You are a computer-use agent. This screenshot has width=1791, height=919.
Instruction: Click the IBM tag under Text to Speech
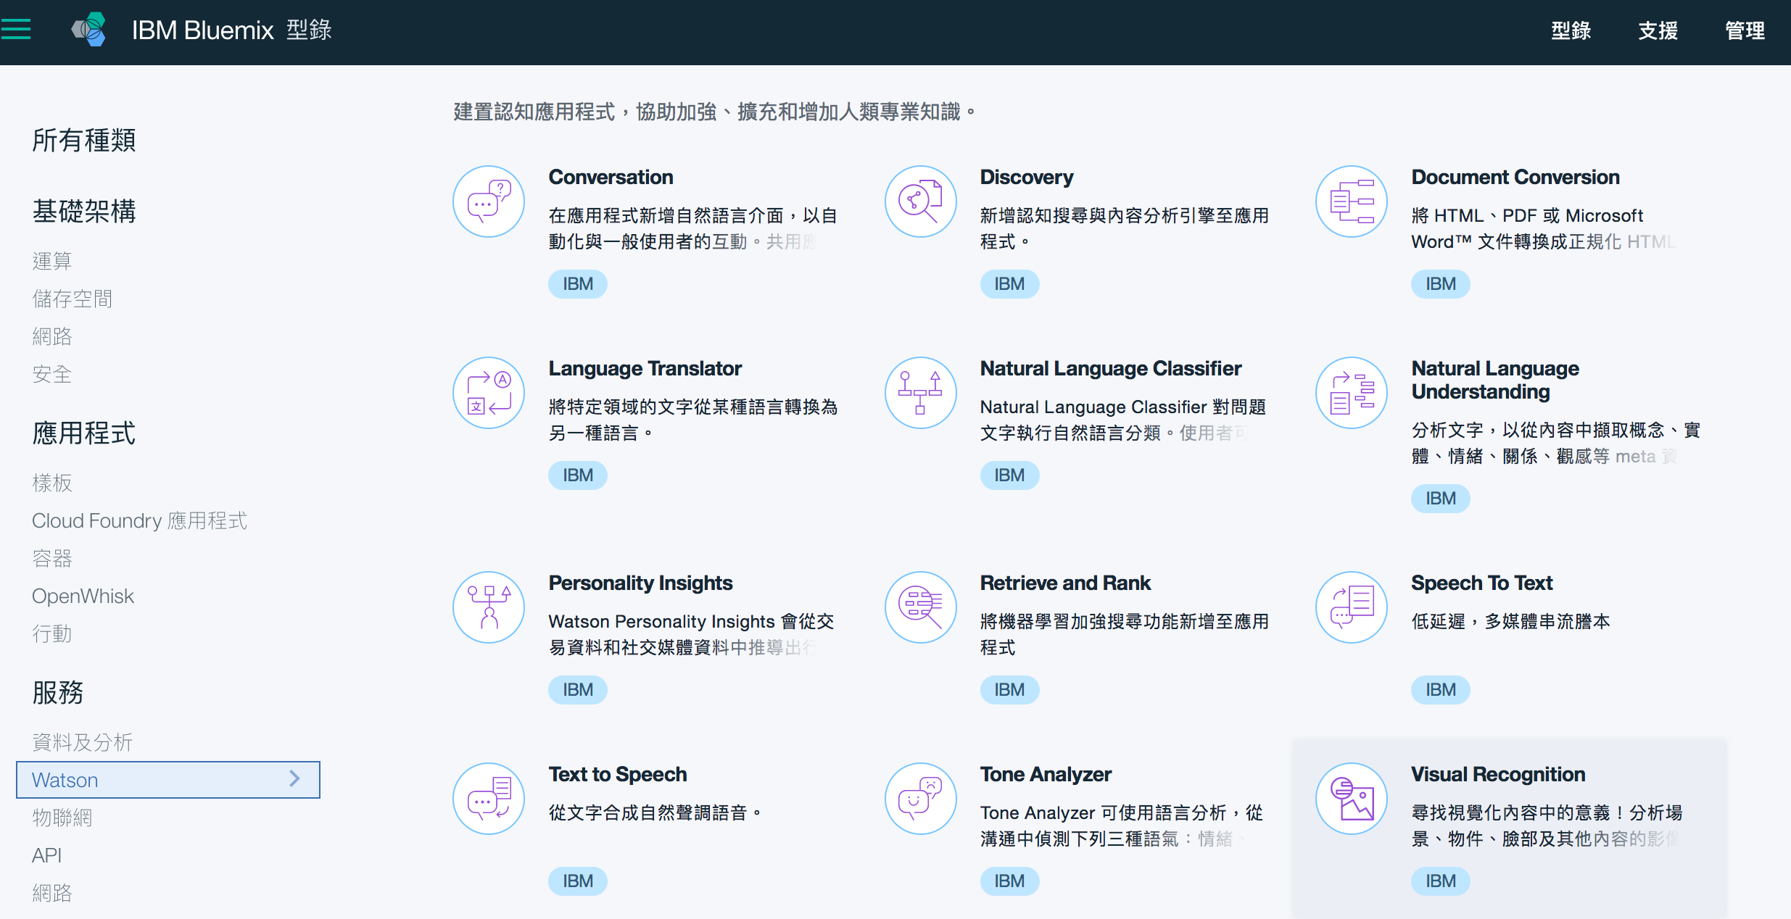578,881
